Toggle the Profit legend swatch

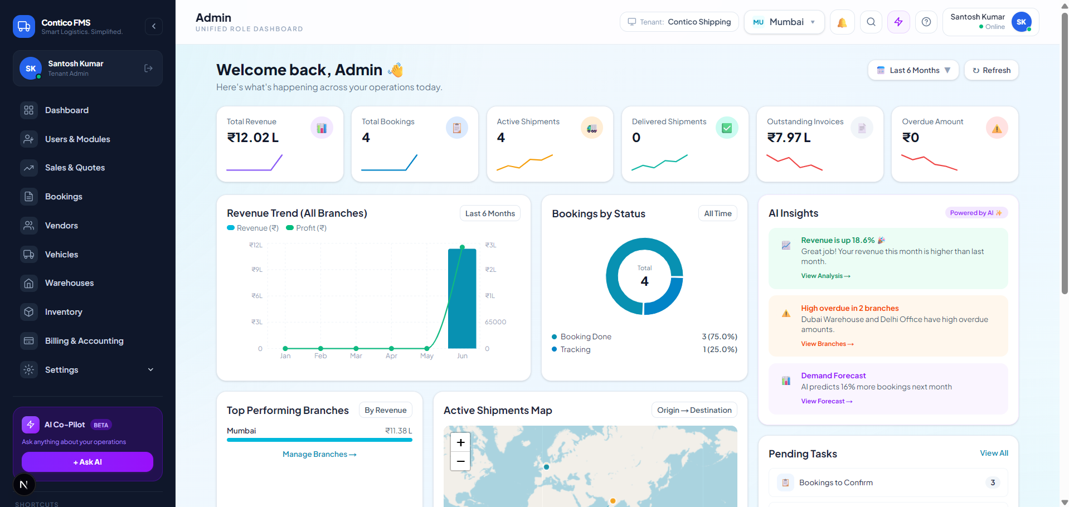coord(290,228)
